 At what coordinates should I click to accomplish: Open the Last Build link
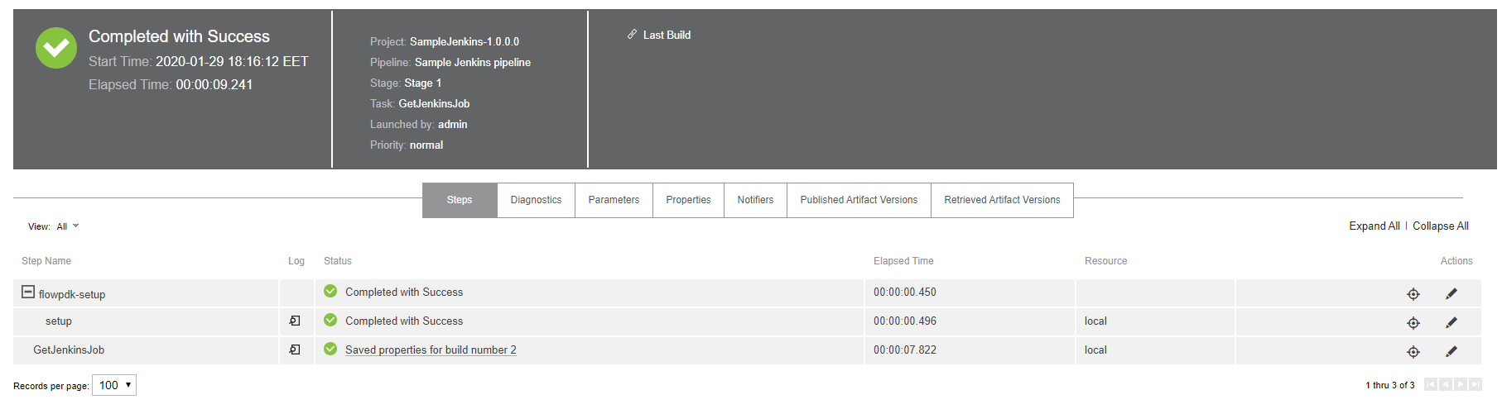667,35
